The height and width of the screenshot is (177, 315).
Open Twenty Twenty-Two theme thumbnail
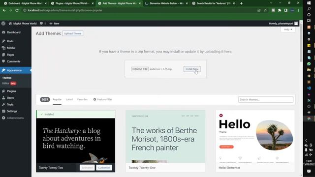coord(75,141)
